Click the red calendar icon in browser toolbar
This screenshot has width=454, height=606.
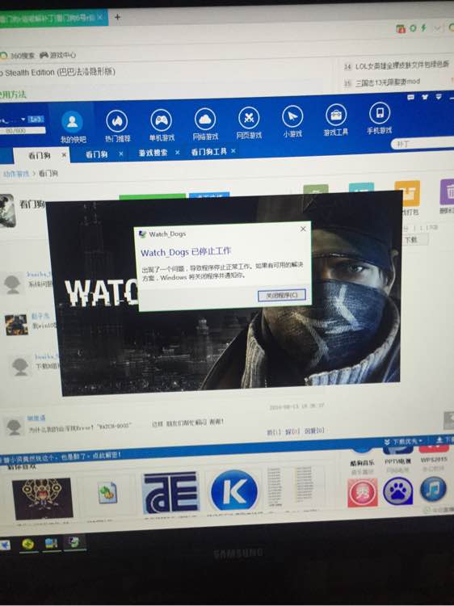click(x=401, y=28)
